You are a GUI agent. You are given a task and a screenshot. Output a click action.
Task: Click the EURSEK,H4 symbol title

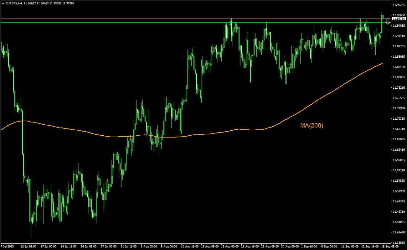pos(13,3)
